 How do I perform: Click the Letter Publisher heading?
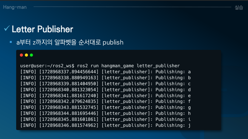tap(42, 29)
